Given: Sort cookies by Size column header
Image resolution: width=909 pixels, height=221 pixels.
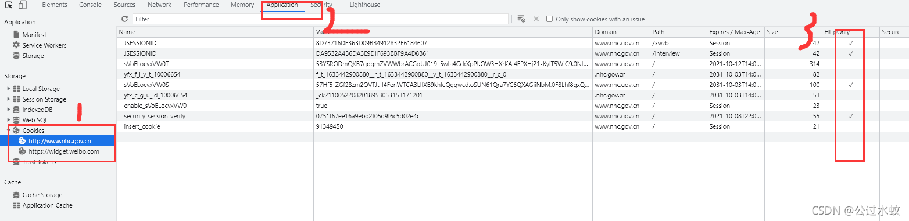Looking at the screenshot, I should pyautogui.click(x=793, y=32).
